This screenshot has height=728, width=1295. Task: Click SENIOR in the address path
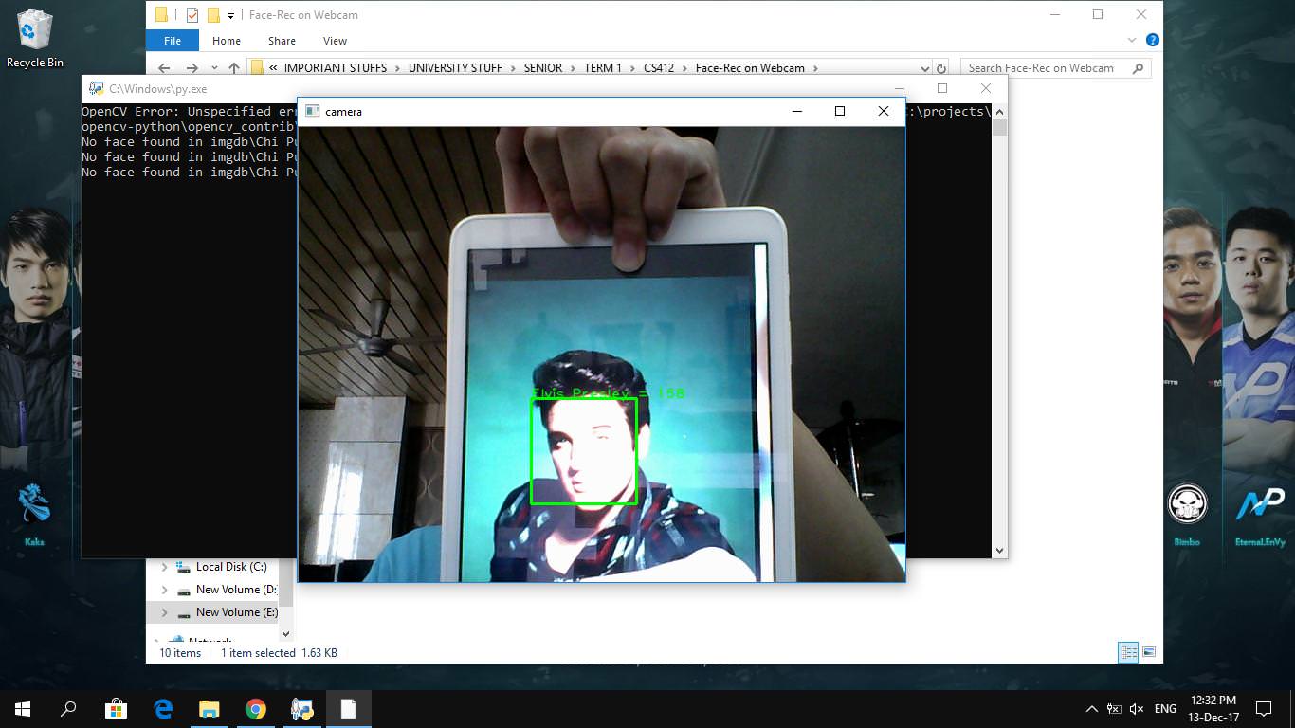coord(542,68)
